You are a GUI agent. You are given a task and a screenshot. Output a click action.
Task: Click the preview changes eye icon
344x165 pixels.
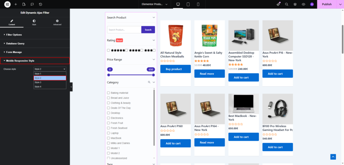click(303, 4)
